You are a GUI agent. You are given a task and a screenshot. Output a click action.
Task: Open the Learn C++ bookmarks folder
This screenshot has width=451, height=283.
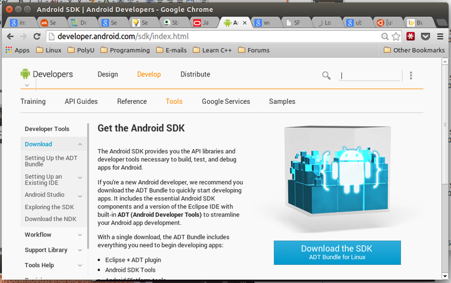[212, 50]
